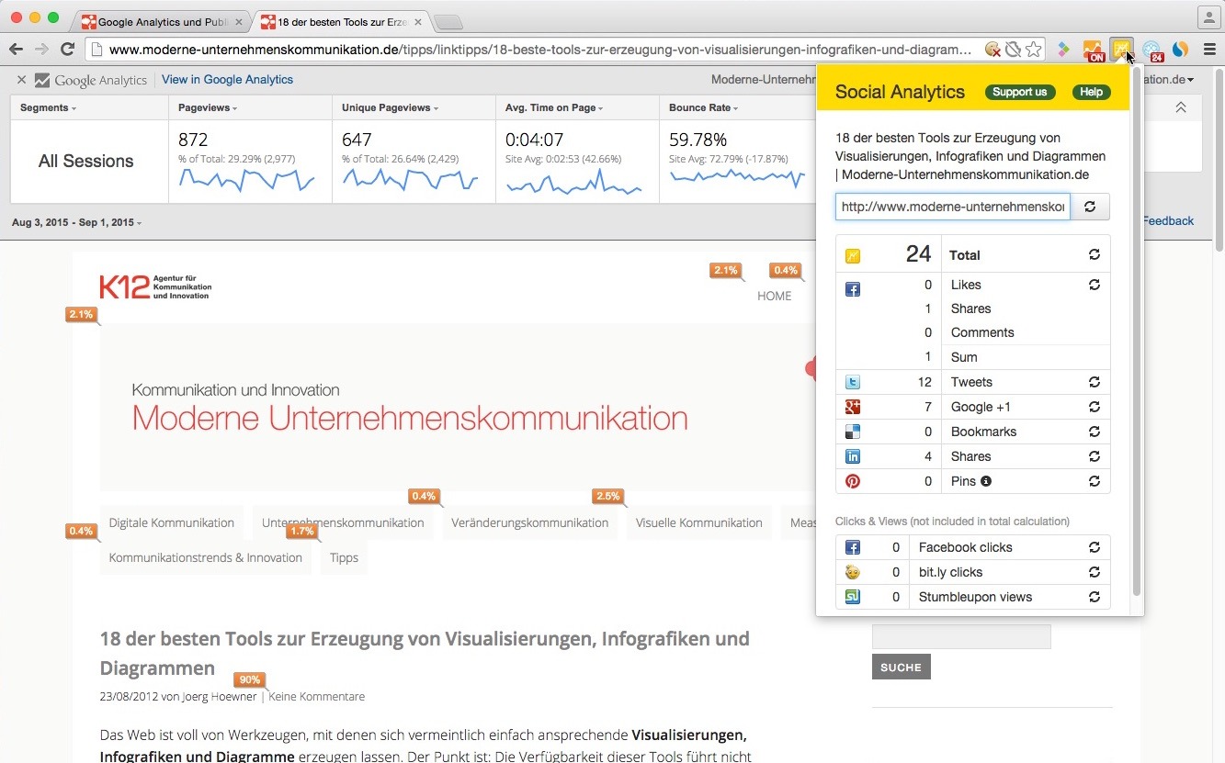Refresh the LinkedIn Shares count
Screen dimensions: 1225x763
pyautogui.click(x=1094, y=456)
